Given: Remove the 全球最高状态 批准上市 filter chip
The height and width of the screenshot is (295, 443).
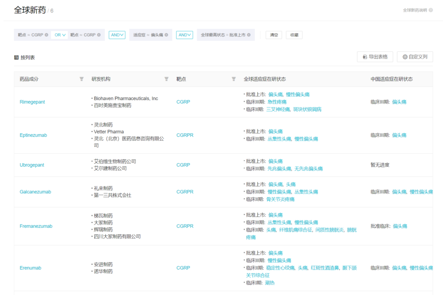Looking at the screenshot, I should 249,35.
